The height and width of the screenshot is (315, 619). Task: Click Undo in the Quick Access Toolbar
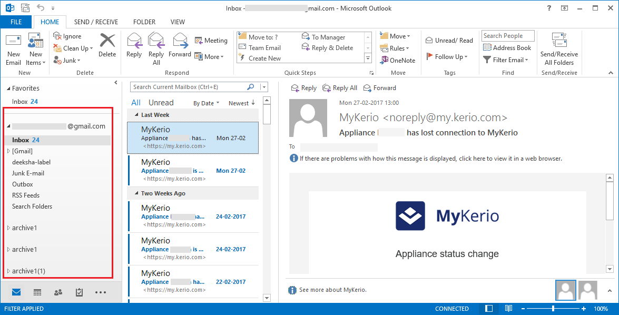tap(40, 7)
